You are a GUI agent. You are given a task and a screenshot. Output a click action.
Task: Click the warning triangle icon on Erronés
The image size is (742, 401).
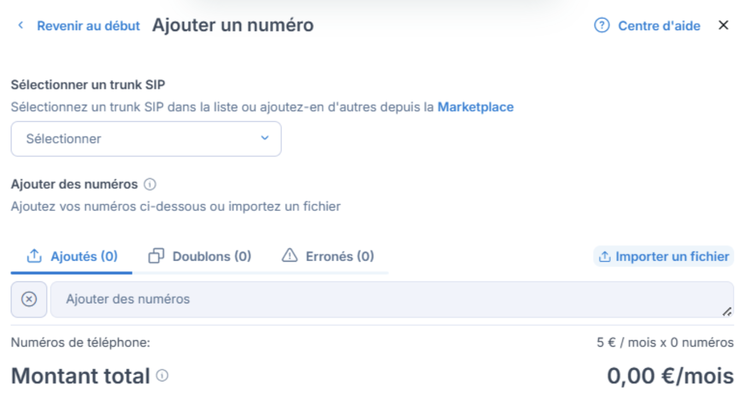pos(289,256)
